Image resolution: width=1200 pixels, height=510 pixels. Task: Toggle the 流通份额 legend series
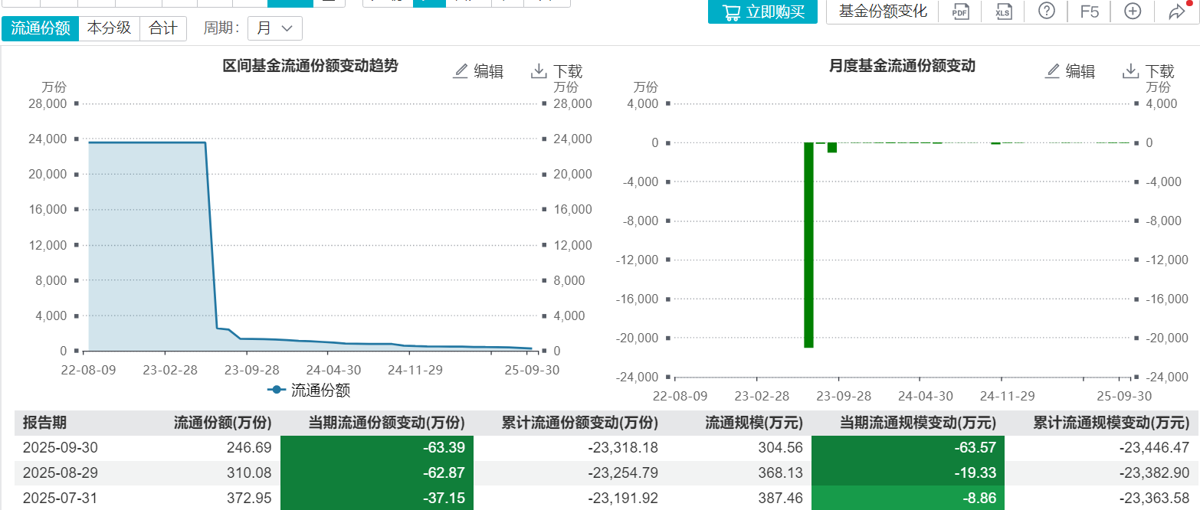tap(309, 390)
